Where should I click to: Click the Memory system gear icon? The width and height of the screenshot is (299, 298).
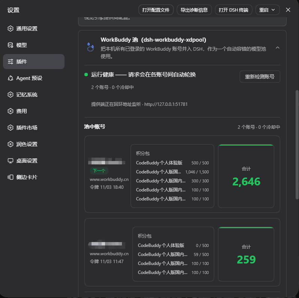point(11,95)
